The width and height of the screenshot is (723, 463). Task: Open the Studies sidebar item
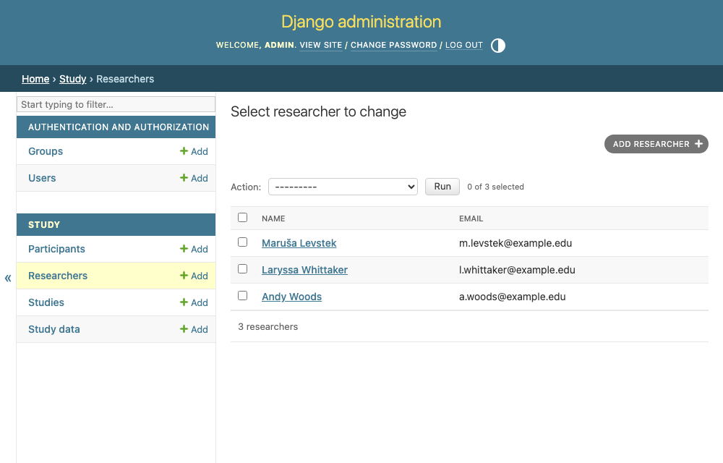46,302
